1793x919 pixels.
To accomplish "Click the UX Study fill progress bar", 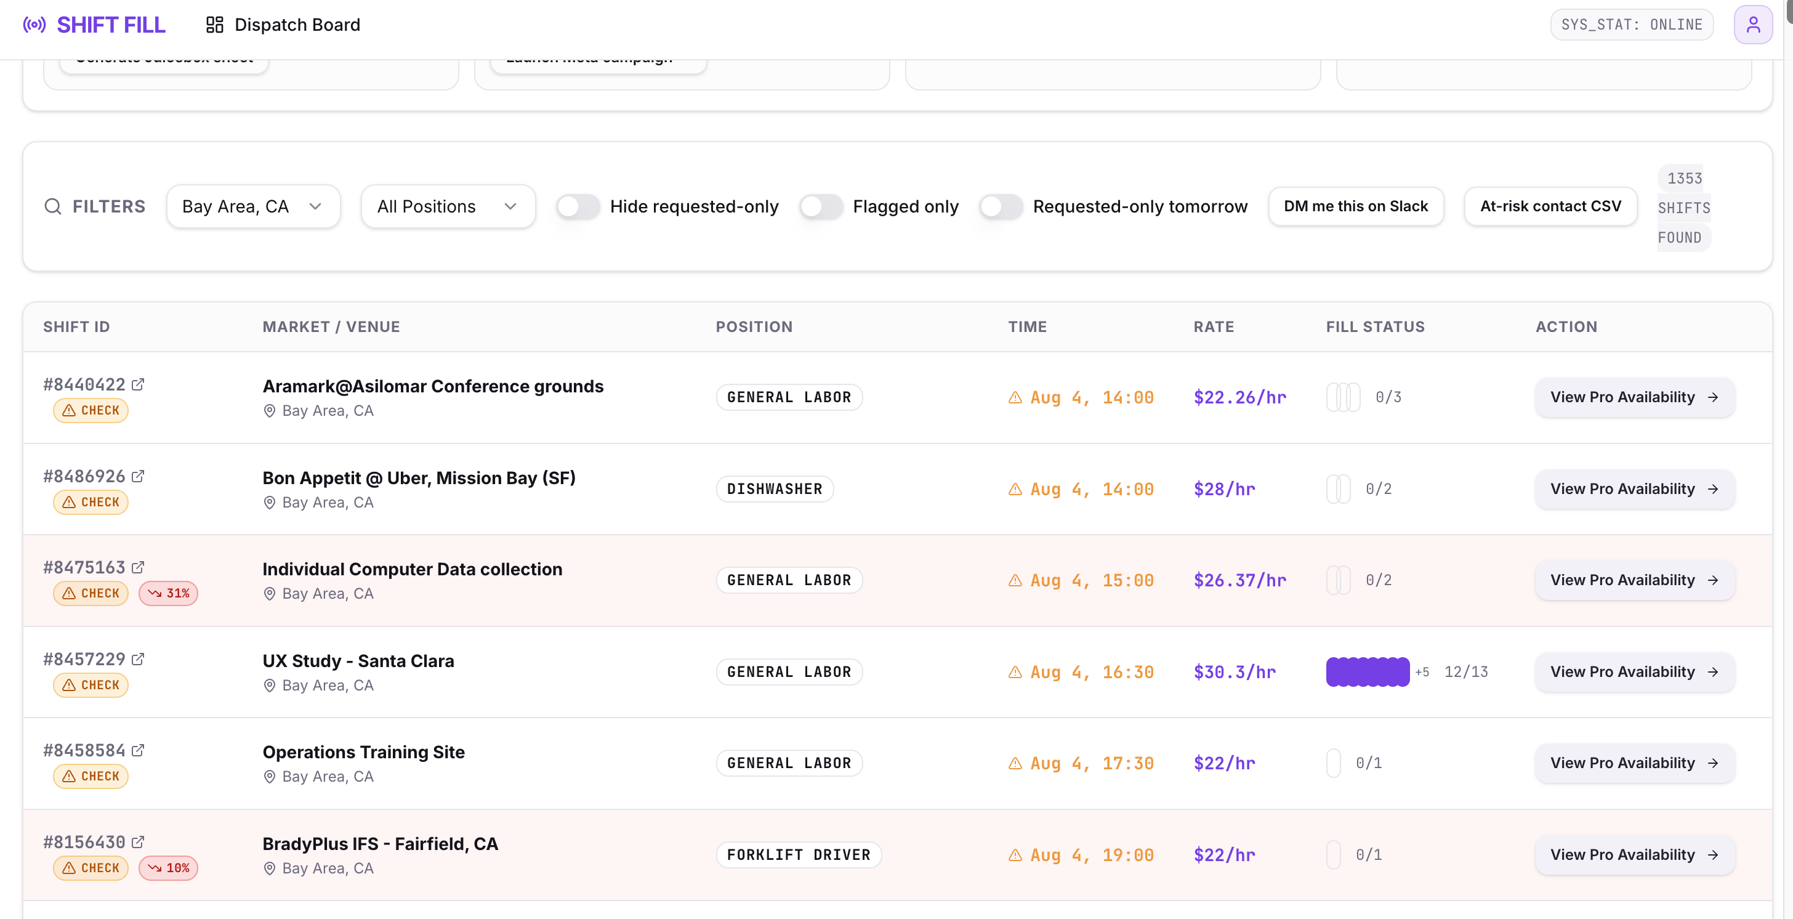I will tap(1368, 672).
